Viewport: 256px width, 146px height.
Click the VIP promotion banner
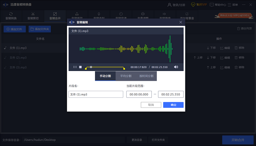[x=234, y=16]
